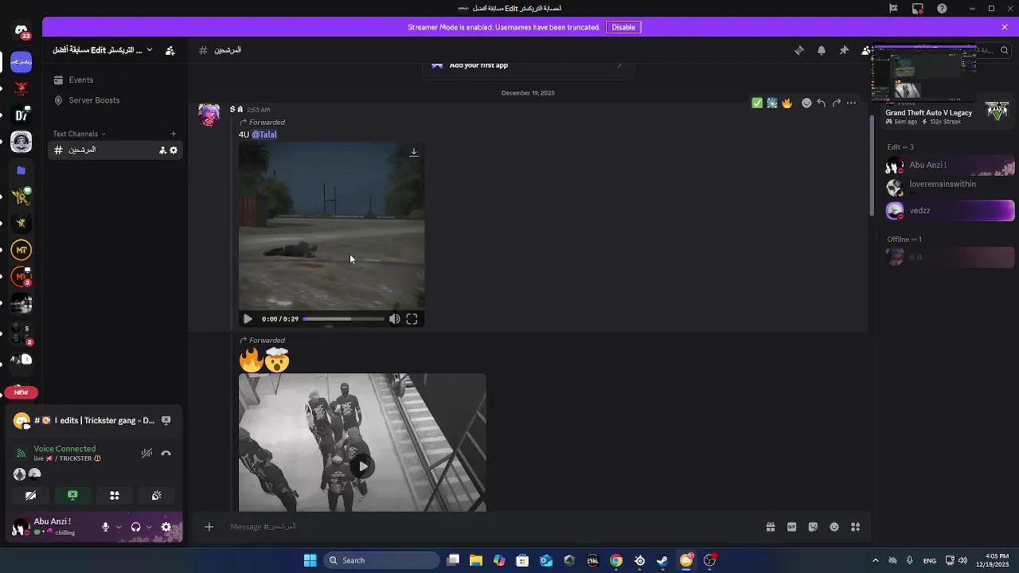Mute first video with speaker icon
The image size is (1019, 573).
coord(394,319)
